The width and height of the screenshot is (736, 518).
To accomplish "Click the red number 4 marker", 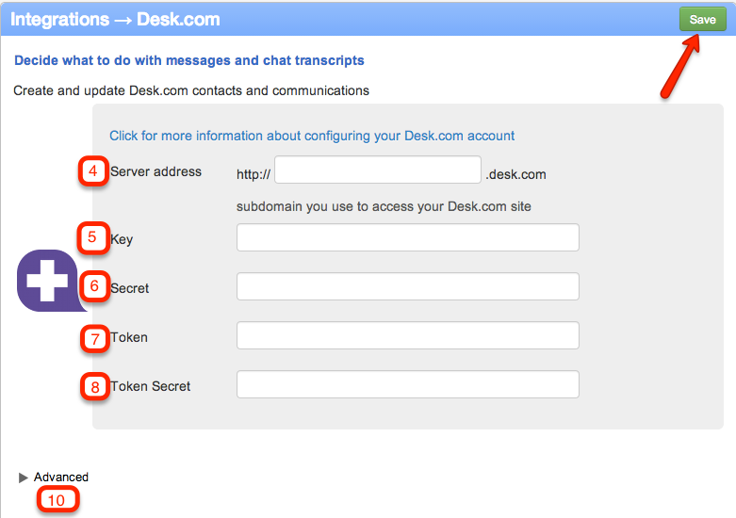I will pyautogui.click(x=93, y=170).
